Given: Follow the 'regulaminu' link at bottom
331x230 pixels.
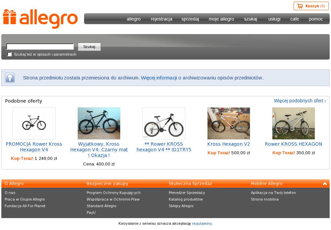Looking at the screenshot, I should [202, 223].
